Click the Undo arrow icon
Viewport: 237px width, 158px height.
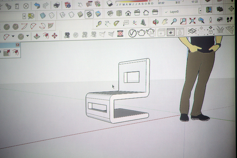[37, 6]
